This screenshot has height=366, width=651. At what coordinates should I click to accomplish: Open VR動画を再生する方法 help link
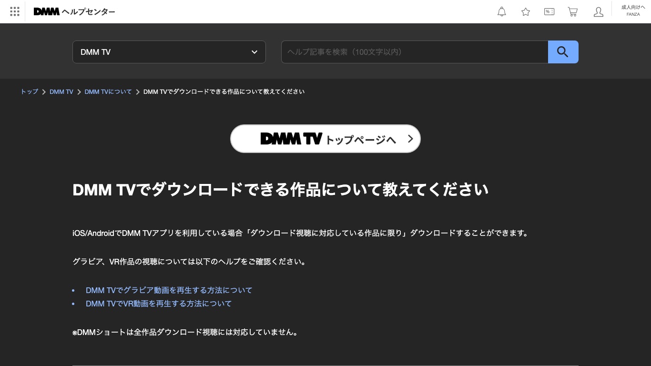pos(159,304)
